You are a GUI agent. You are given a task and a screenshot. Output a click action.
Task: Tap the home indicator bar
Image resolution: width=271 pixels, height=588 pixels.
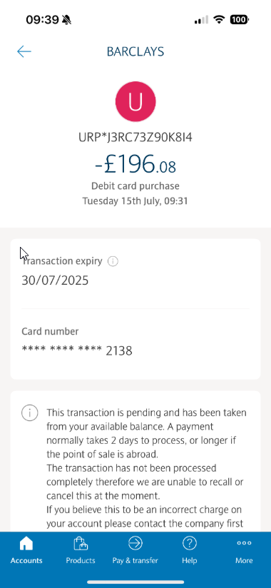pos(135,582)
